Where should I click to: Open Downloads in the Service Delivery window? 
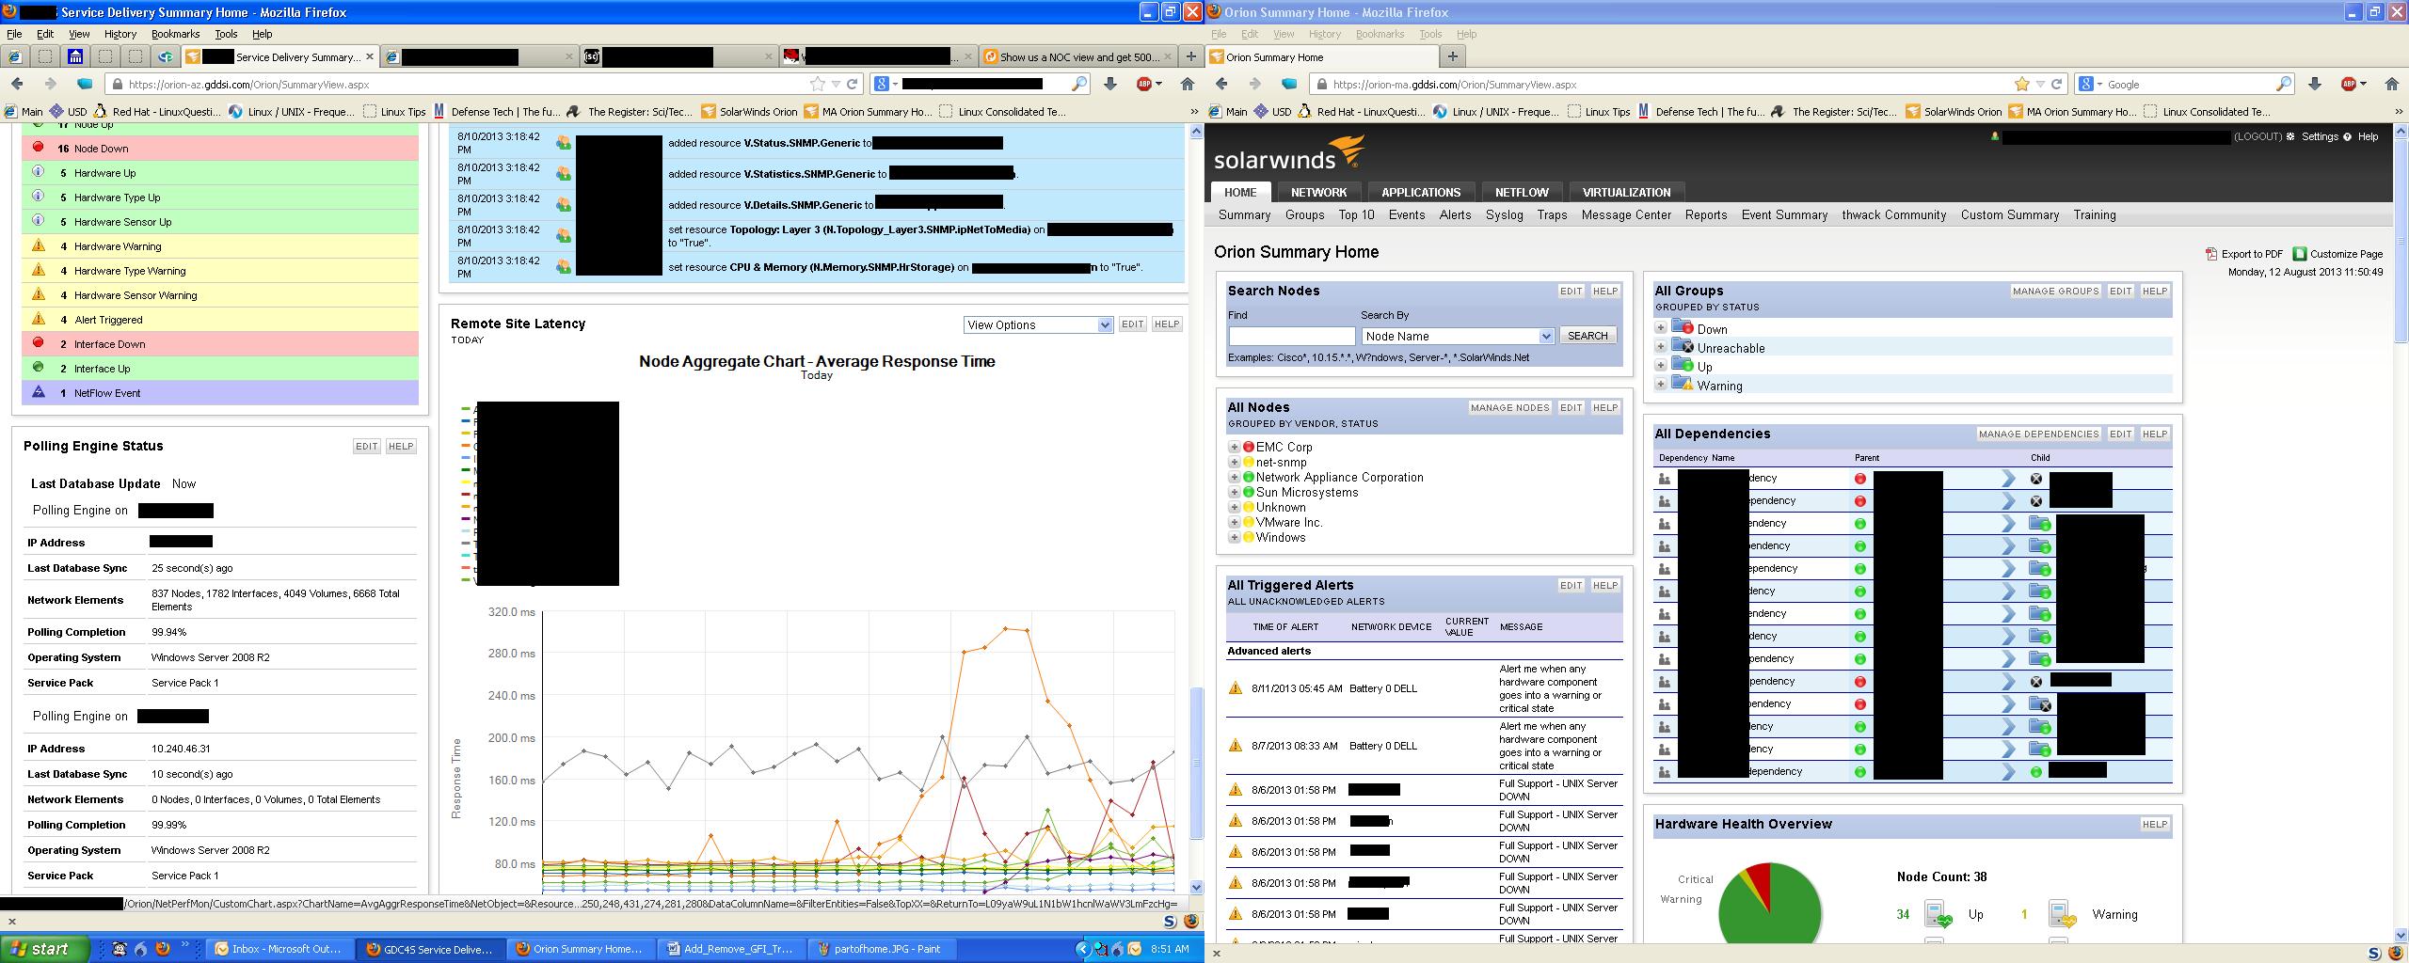(1110, 84)
